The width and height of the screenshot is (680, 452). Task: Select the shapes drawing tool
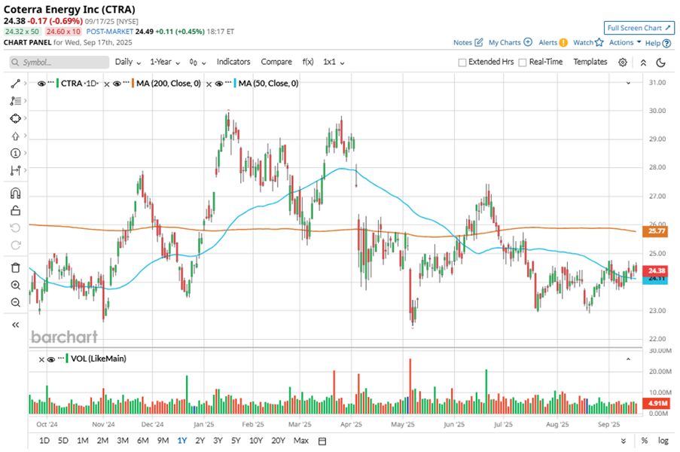click(x=16, y=118)
